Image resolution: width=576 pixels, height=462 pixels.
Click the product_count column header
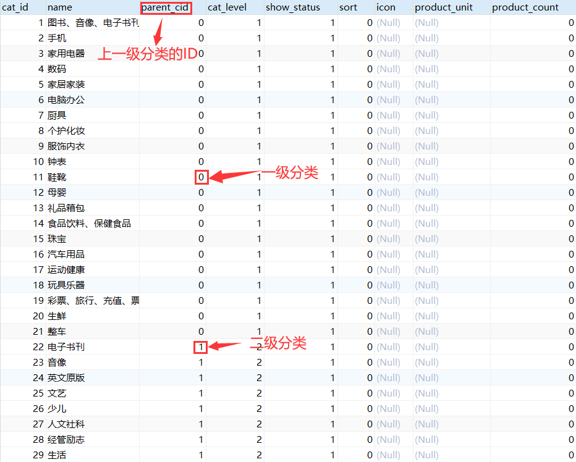525,7
